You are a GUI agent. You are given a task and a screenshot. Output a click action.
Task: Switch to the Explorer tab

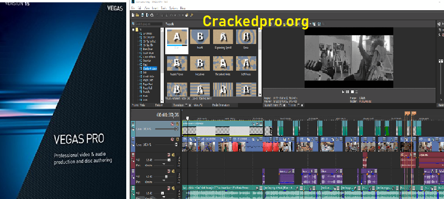click(159, 105)
